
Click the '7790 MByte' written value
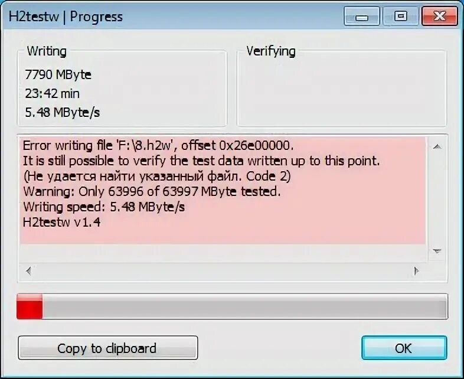click(x=58, y=74)
